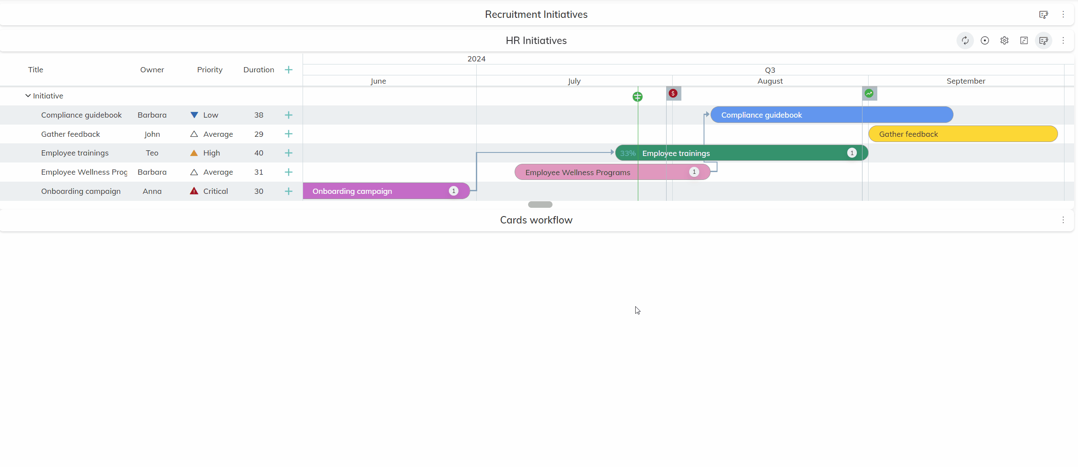Click the Title column header
1078x467 pixels.
[x=36, y=70]
